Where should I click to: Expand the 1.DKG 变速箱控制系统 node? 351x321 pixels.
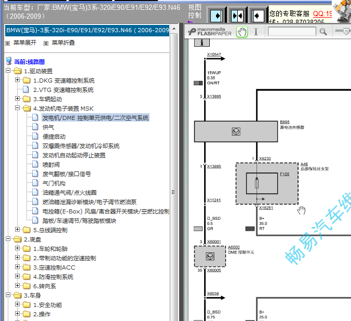pos(18,80)
